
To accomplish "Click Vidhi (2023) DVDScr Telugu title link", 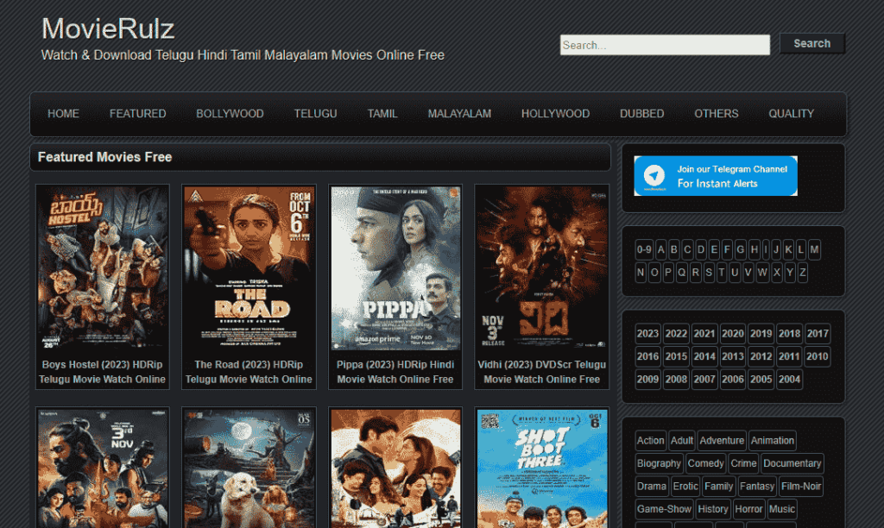I will click(x=542, y=372).
